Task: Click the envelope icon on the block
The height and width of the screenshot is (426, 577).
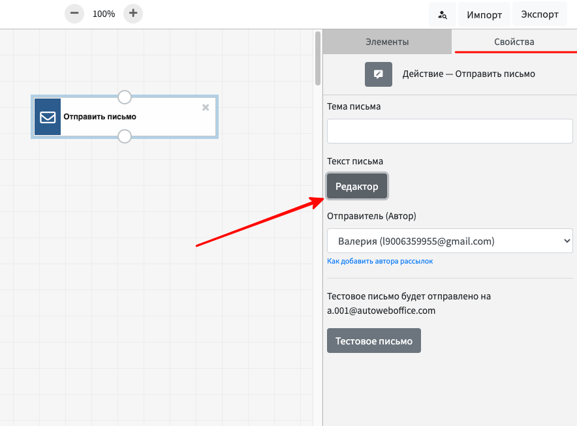Action: [x=48, y=117]
